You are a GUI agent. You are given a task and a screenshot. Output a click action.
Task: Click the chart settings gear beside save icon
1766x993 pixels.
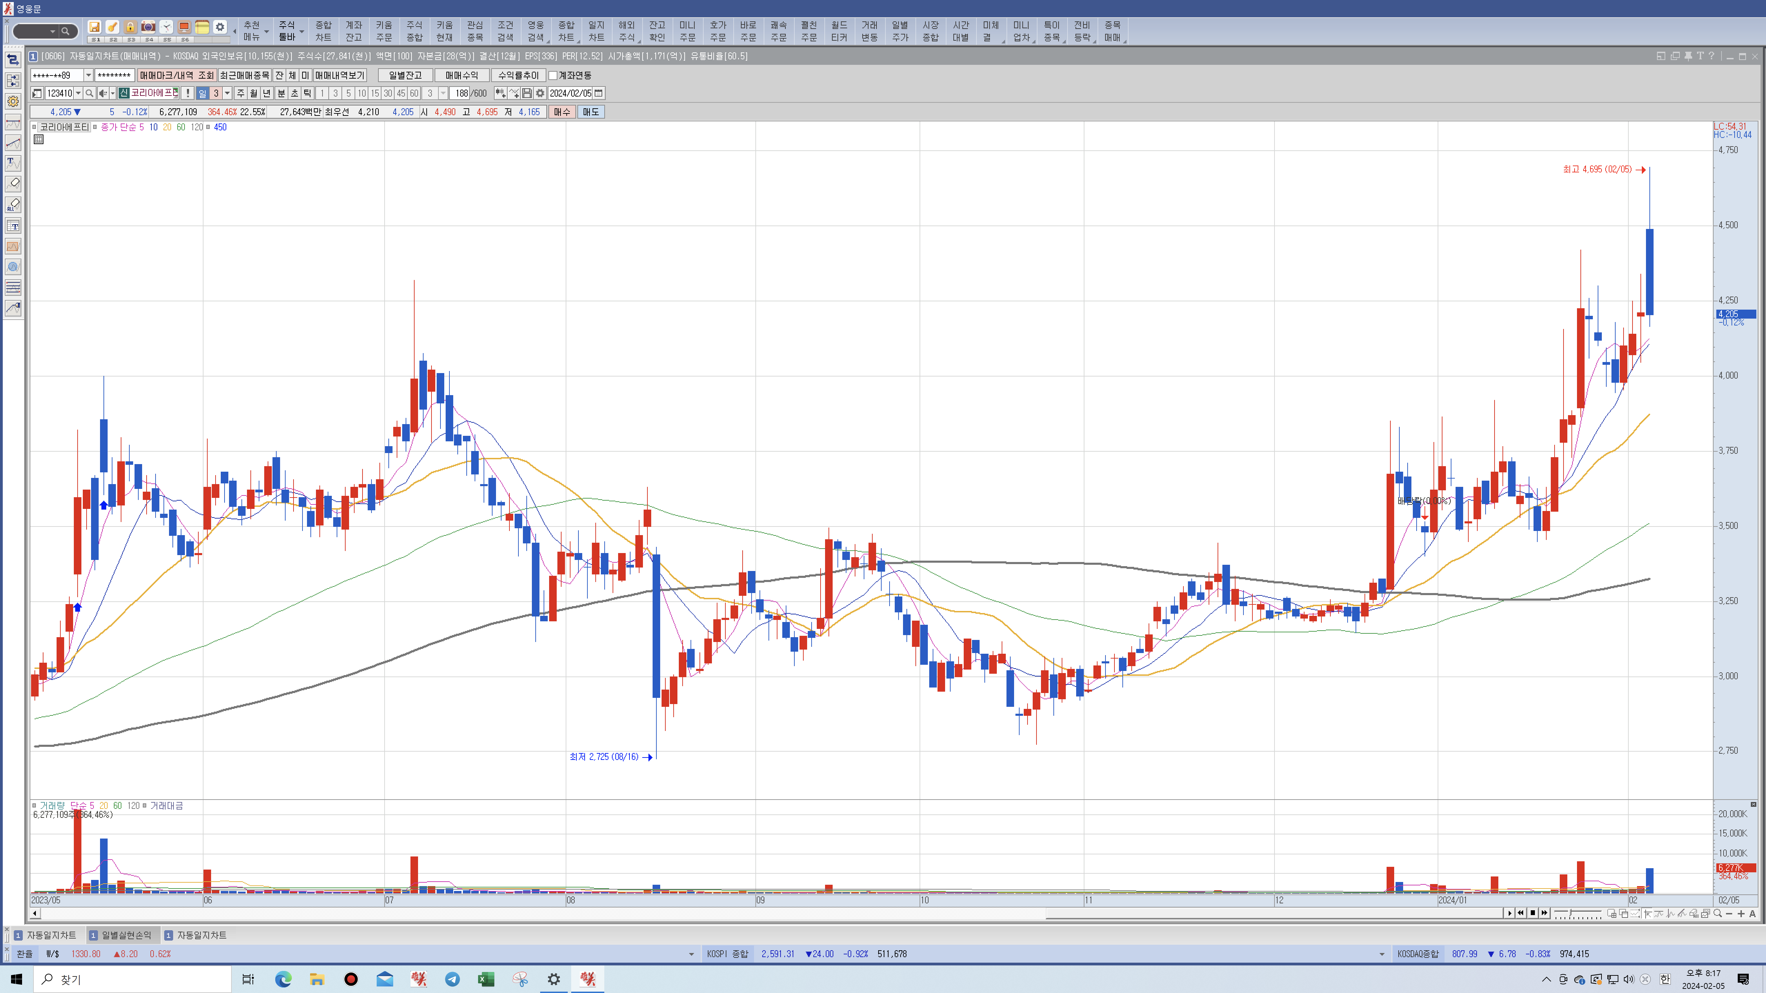tap(540, 93)
